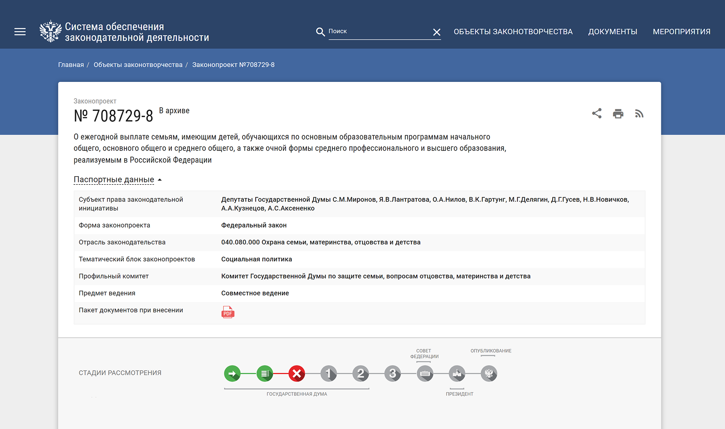
Task: Subscribe via RSS feed icon
Action: coord(639,113)
